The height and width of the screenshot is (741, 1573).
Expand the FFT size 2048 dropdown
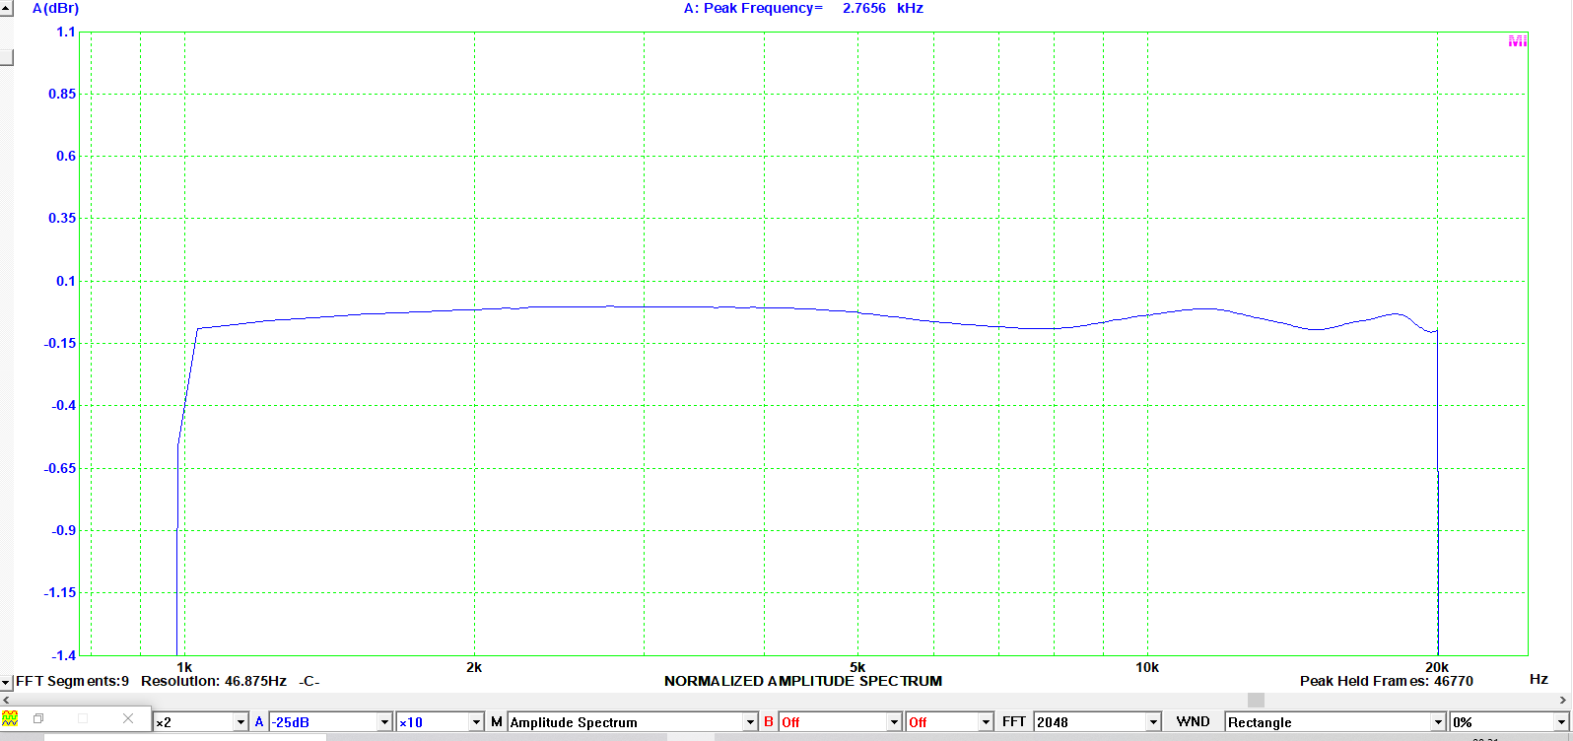(1152, 722)
